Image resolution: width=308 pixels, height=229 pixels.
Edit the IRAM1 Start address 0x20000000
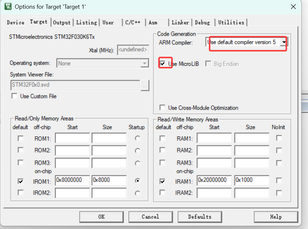(214, 180)
